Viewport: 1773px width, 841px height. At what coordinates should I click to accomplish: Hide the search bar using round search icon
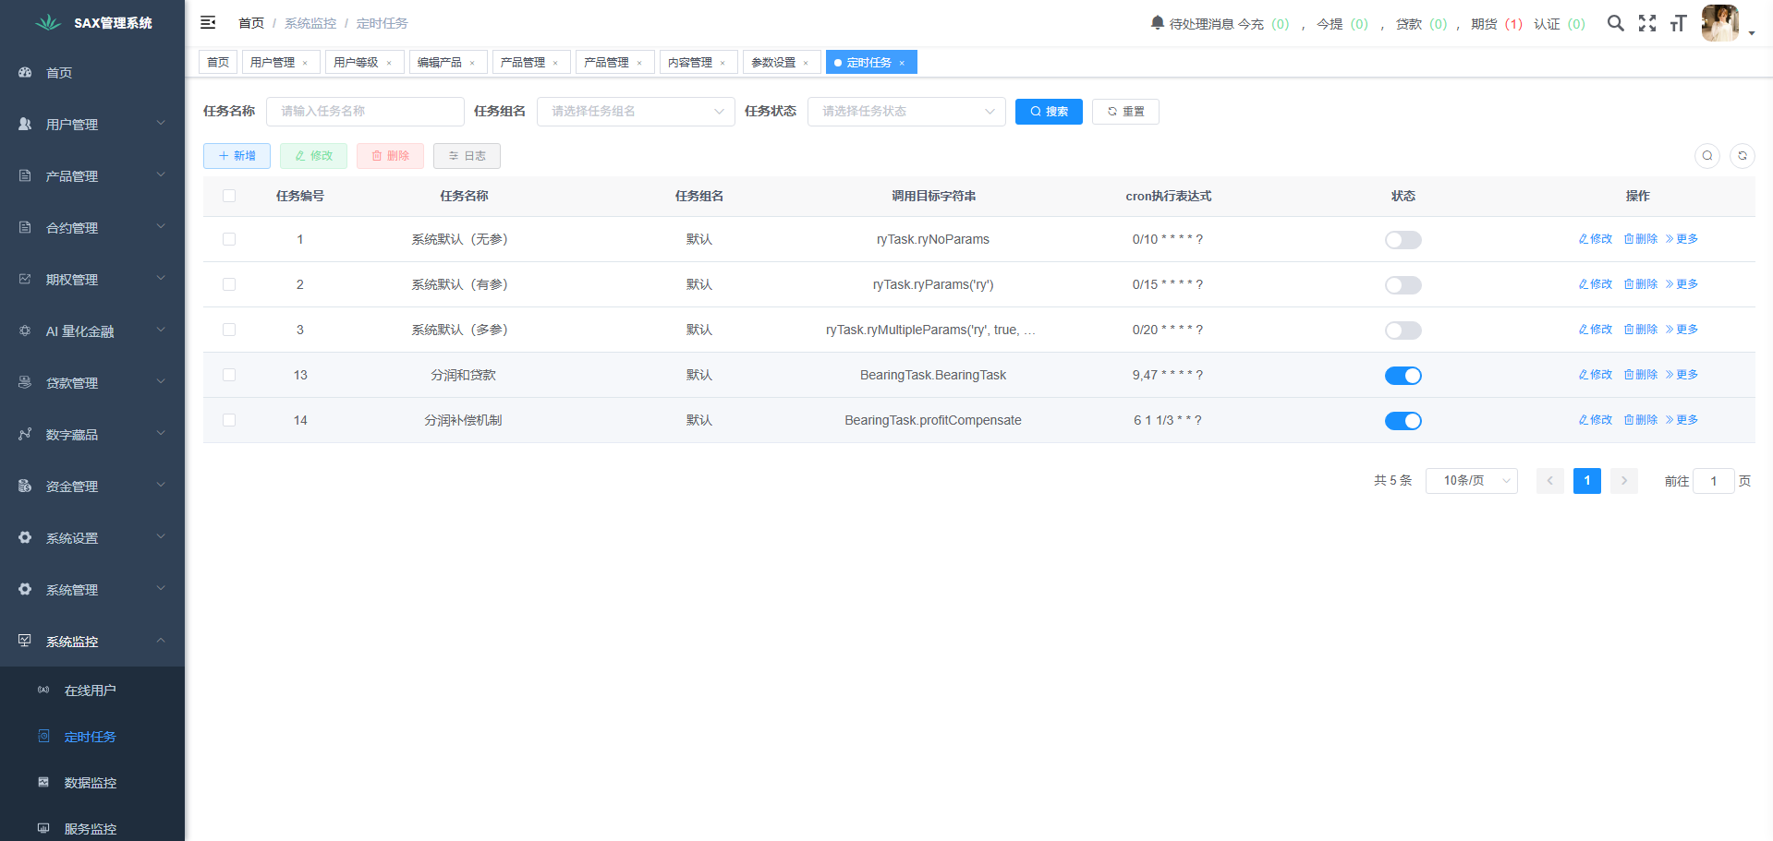coord(1707,156)
